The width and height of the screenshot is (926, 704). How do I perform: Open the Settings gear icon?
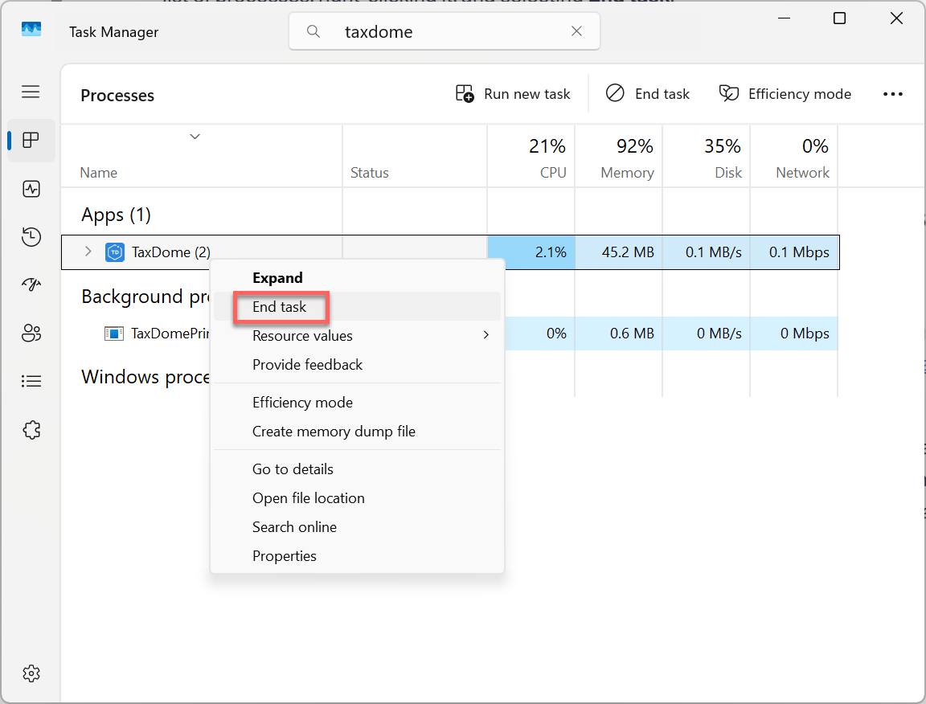pos(31,673)
